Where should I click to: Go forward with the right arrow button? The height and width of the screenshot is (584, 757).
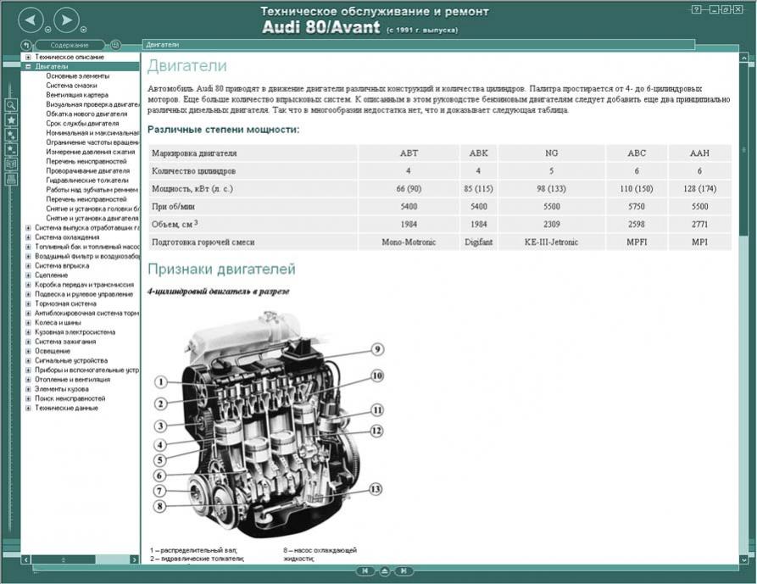click(x=67, y=20)
